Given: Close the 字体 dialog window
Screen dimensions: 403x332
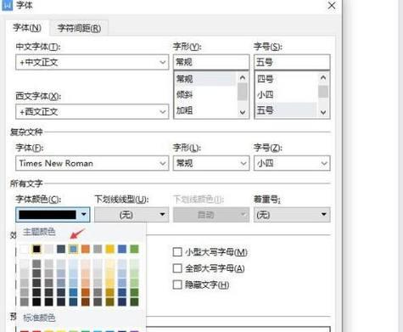Looking at the screenshot, I should tap(332, 5).
